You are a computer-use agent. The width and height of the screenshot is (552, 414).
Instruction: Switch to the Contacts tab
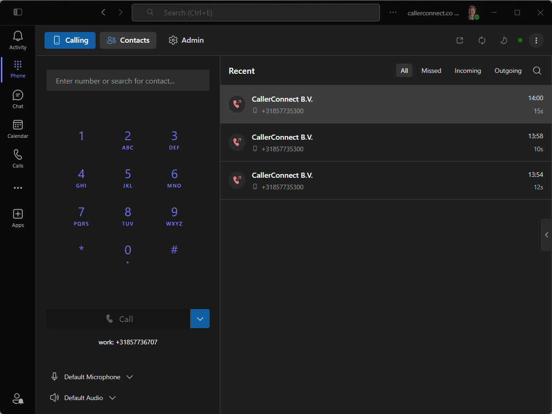[128, 40]
